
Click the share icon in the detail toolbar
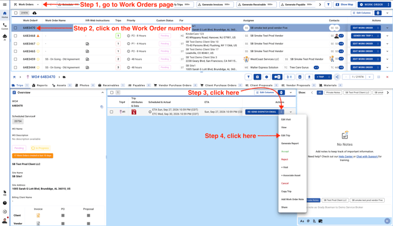coord(337,77)
